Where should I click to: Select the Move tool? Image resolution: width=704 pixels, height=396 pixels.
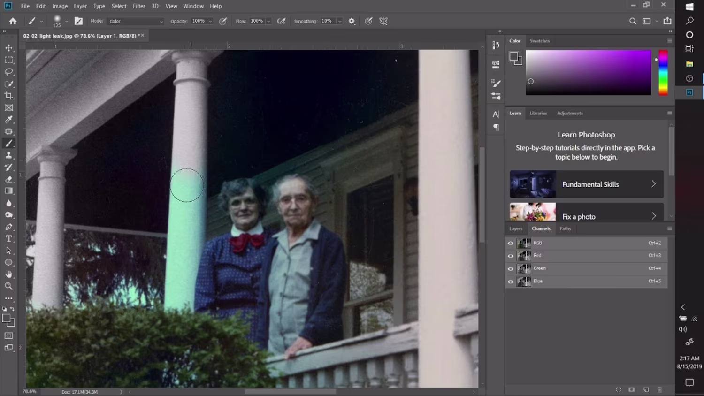[9, 48]
